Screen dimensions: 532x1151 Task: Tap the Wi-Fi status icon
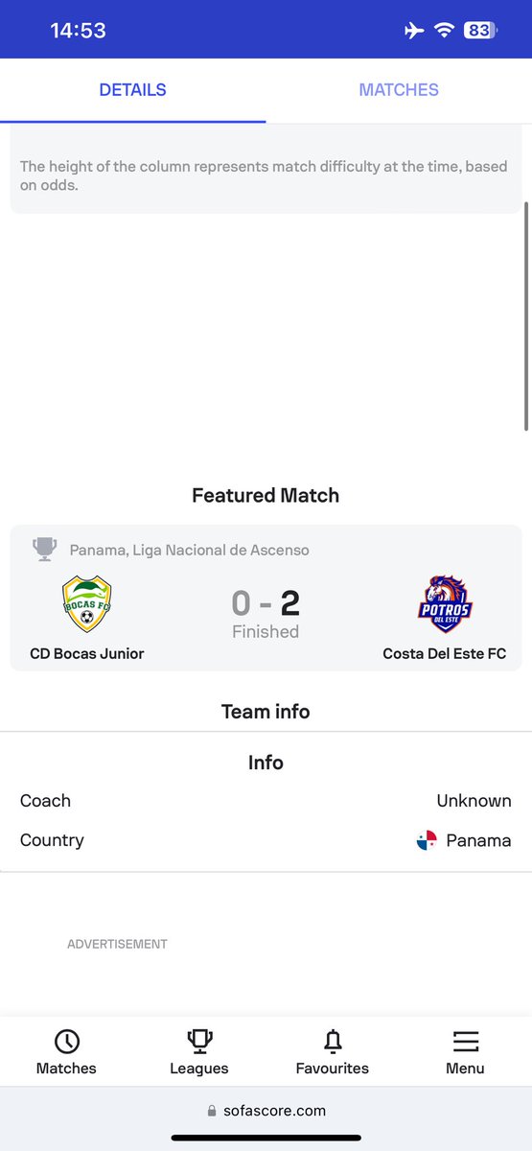[443, 31]
